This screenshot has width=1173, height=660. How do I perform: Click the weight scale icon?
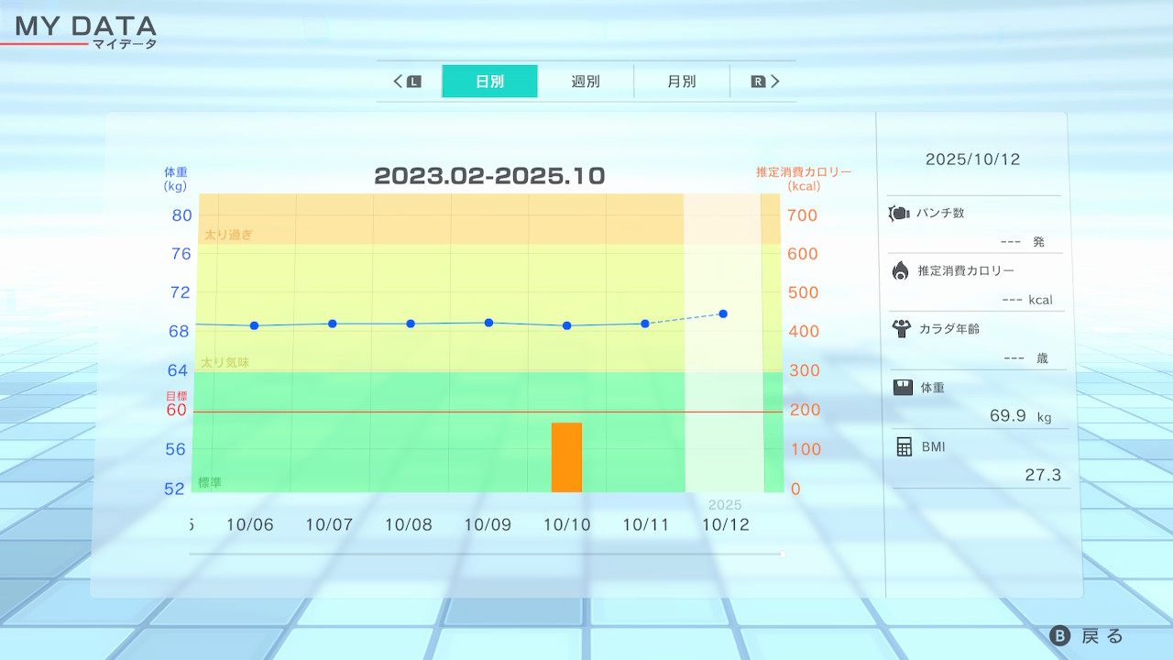click(x=903, y=387)
